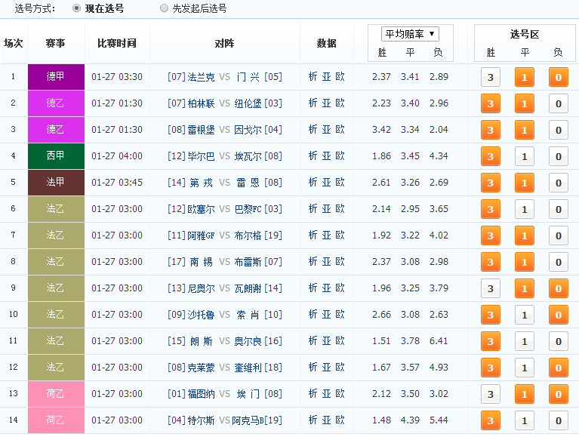Toggle draw (1) for match 14 特尔斯

tap(525, 420)
